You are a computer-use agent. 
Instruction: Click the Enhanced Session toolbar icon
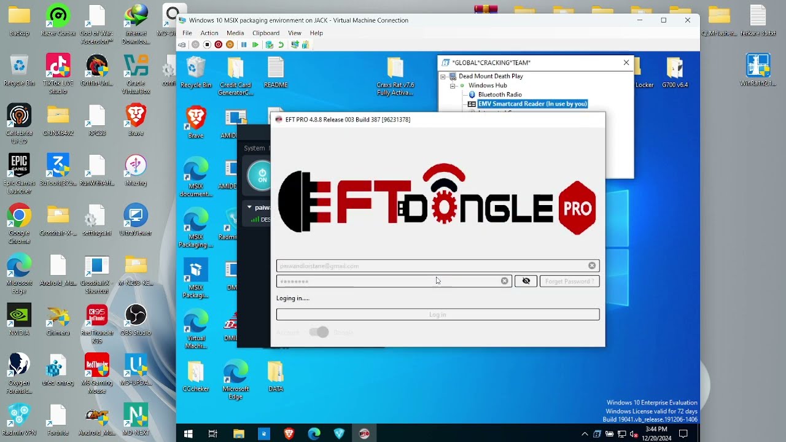click(x=295, y=45)
